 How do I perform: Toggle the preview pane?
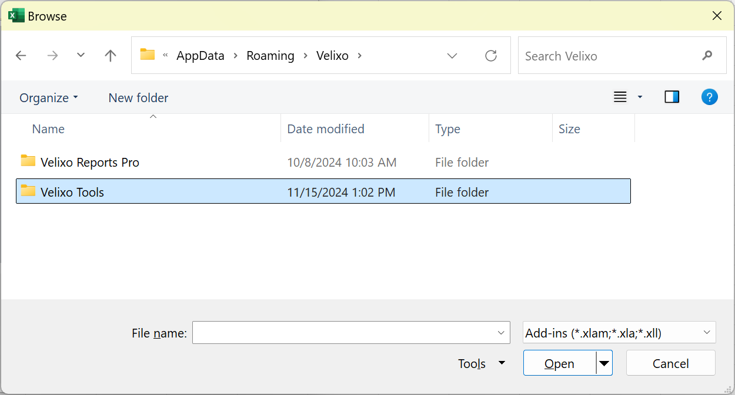(x=672, y=97)
